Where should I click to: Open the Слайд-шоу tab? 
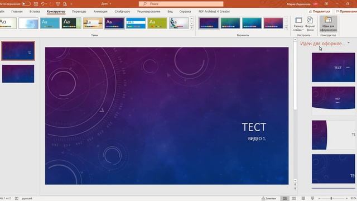click(x=122, y=11)
